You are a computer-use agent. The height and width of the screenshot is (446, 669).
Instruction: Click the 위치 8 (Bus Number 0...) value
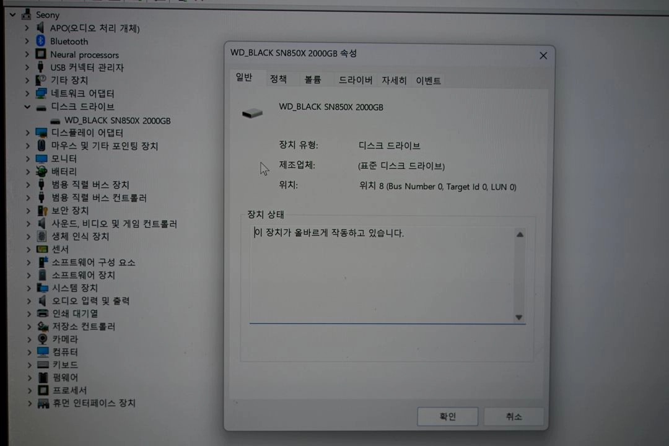438,186
